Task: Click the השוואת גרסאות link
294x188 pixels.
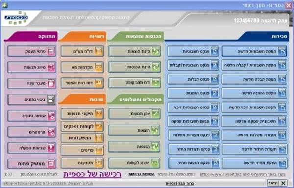Action: pyautogui.click(x=142, y=174)
